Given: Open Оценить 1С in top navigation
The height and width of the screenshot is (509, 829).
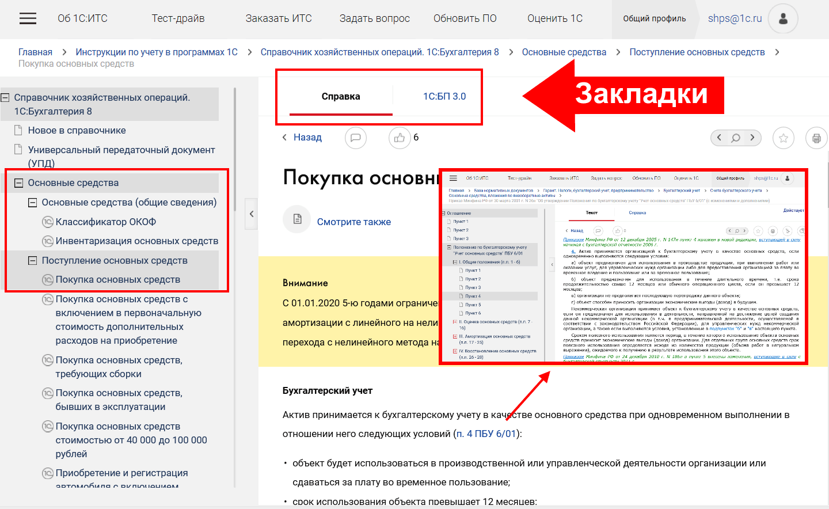Looking at the screenshot, I should click(555, 18).
